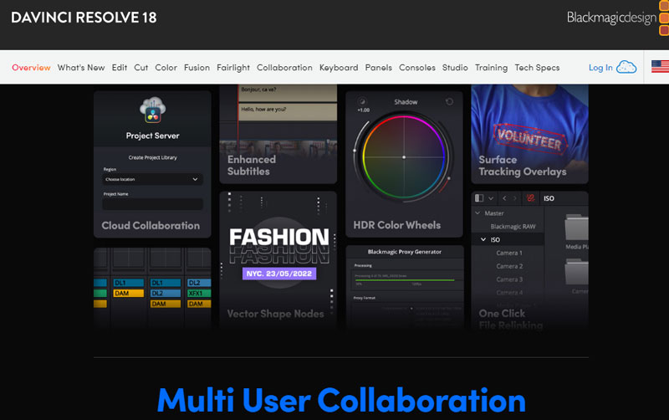Select the Camera 3 bin
The image size is (669, 420).
click(509, 279)
